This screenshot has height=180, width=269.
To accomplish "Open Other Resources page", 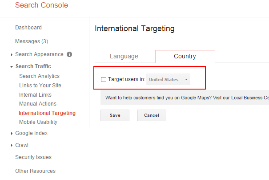I will click(35, 171).
